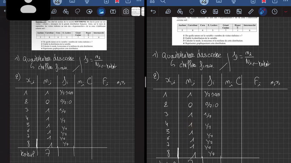Image resolution: width=291 pixels, height=163 pixels.
Task: Pick the recent photo thumbnail beside the camera
Action: pos(136,12)
